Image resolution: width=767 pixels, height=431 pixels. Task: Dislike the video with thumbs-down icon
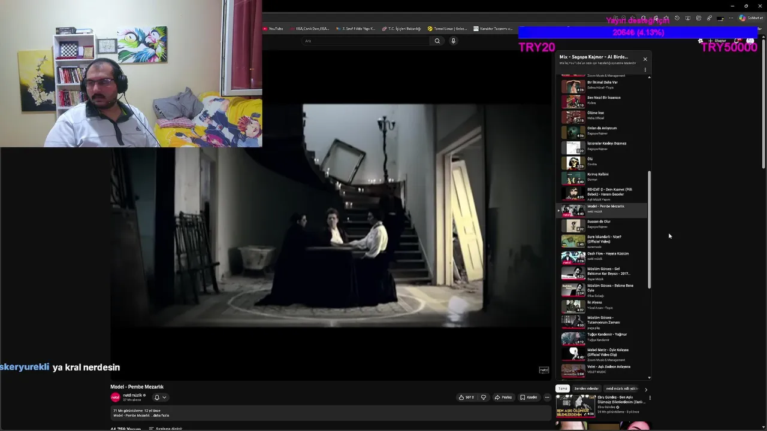click(x=484, y=397)
